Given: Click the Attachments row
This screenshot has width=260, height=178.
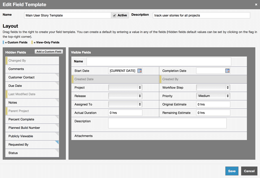Looking at the screenshot, I should point(159,136).
